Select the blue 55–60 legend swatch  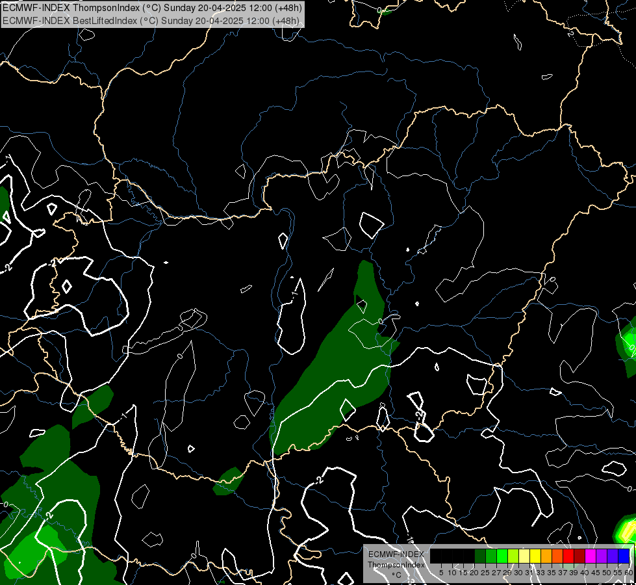tap(624, 556)
